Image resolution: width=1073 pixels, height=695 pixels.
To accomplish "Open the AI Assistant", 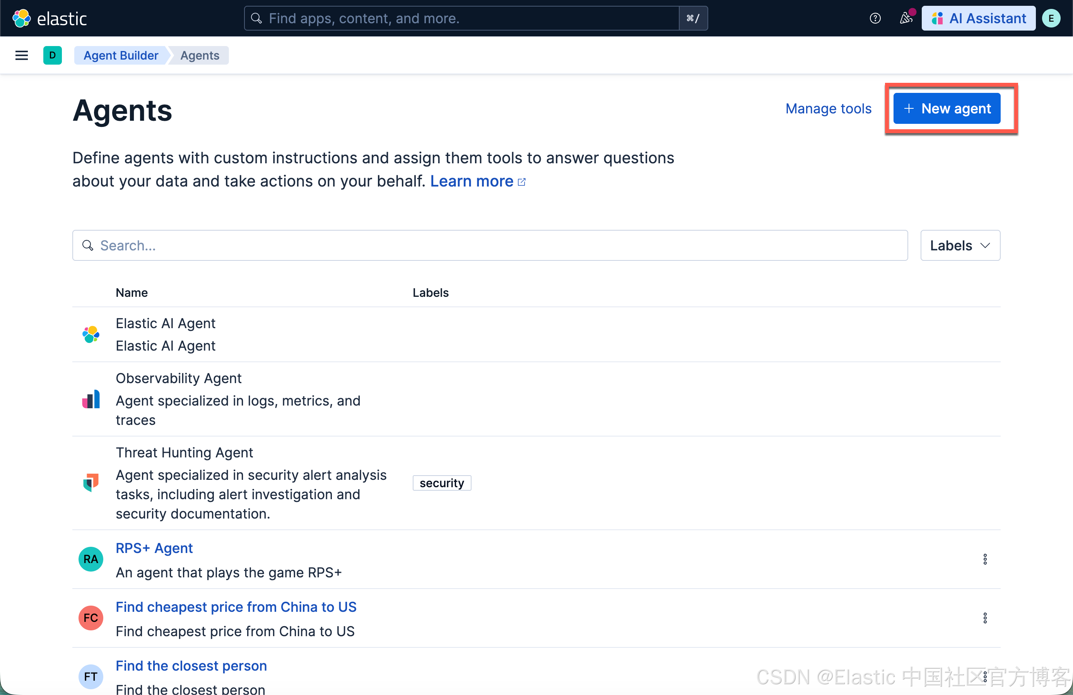I will point(978,19).
